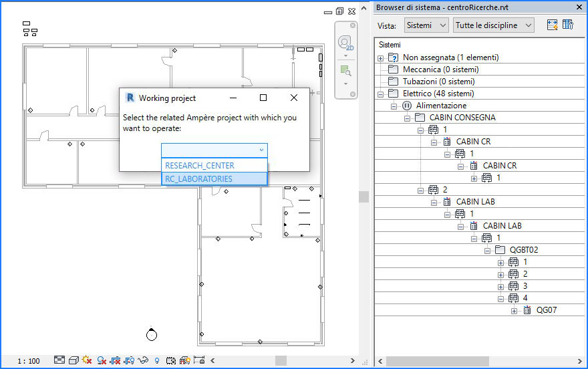Expand circuit 3 under QGBT02

pos(500,287)
